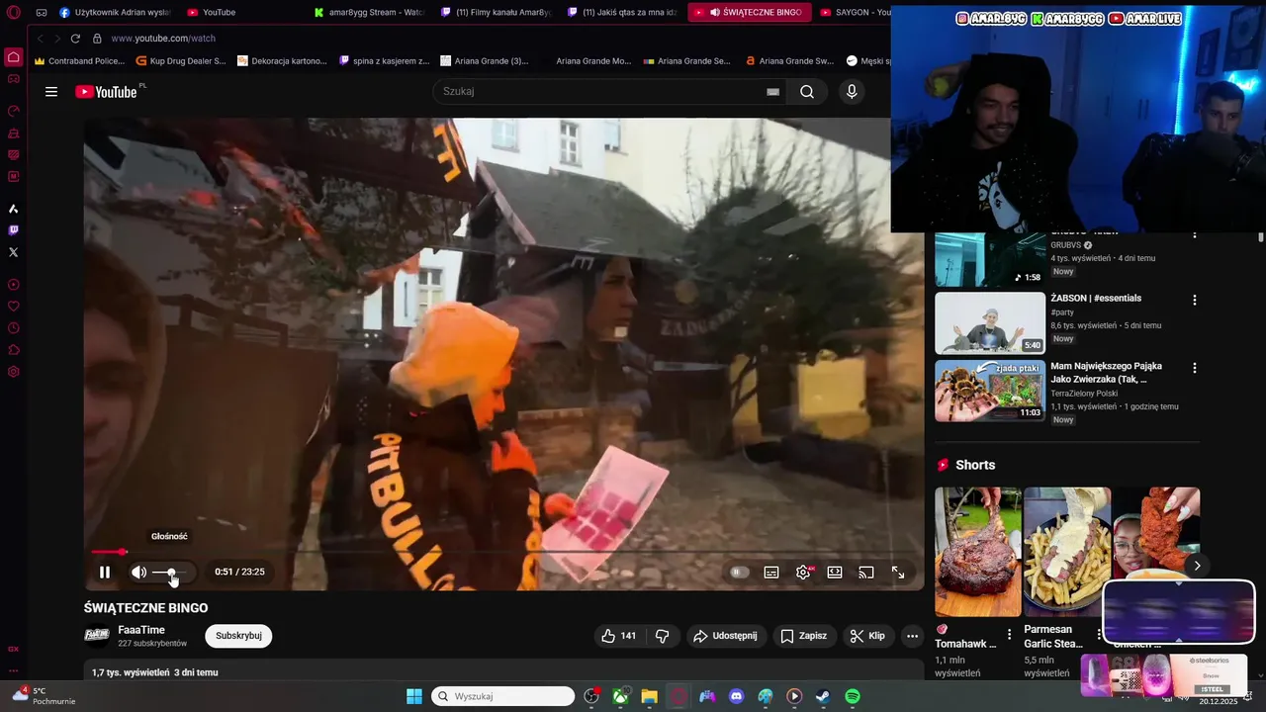The height and width of the screenshot is (712, 1266).
Task: Open the Opera GX menu logo
Action: coord(14,13)
